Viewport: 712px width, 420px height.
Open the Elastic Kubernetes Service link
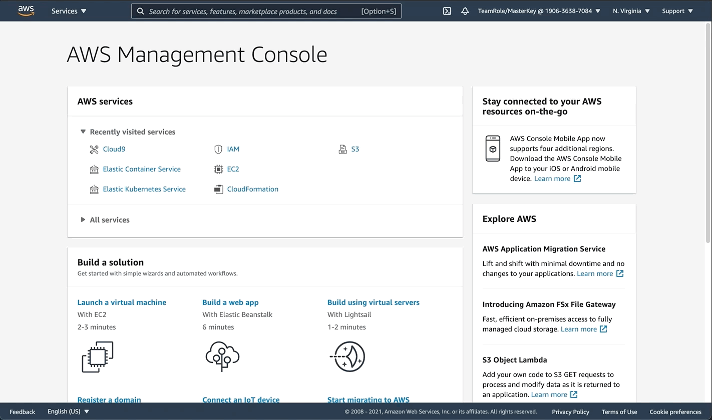(144, 189)
